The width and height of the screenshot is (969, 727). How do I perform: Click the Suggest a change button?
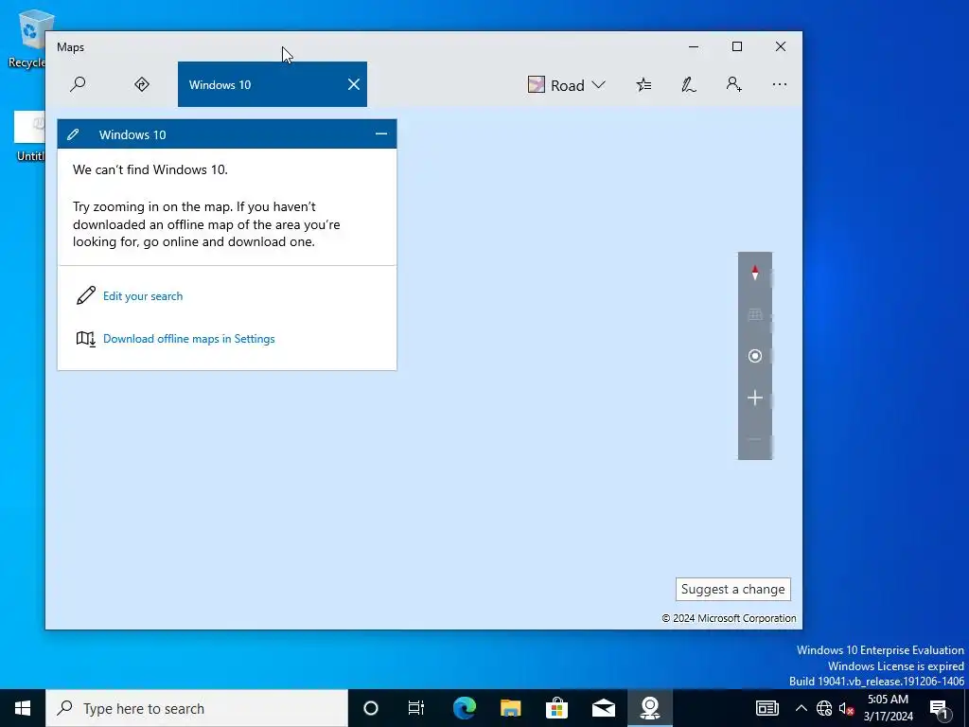pyautogui.click(x=733, y=589)
